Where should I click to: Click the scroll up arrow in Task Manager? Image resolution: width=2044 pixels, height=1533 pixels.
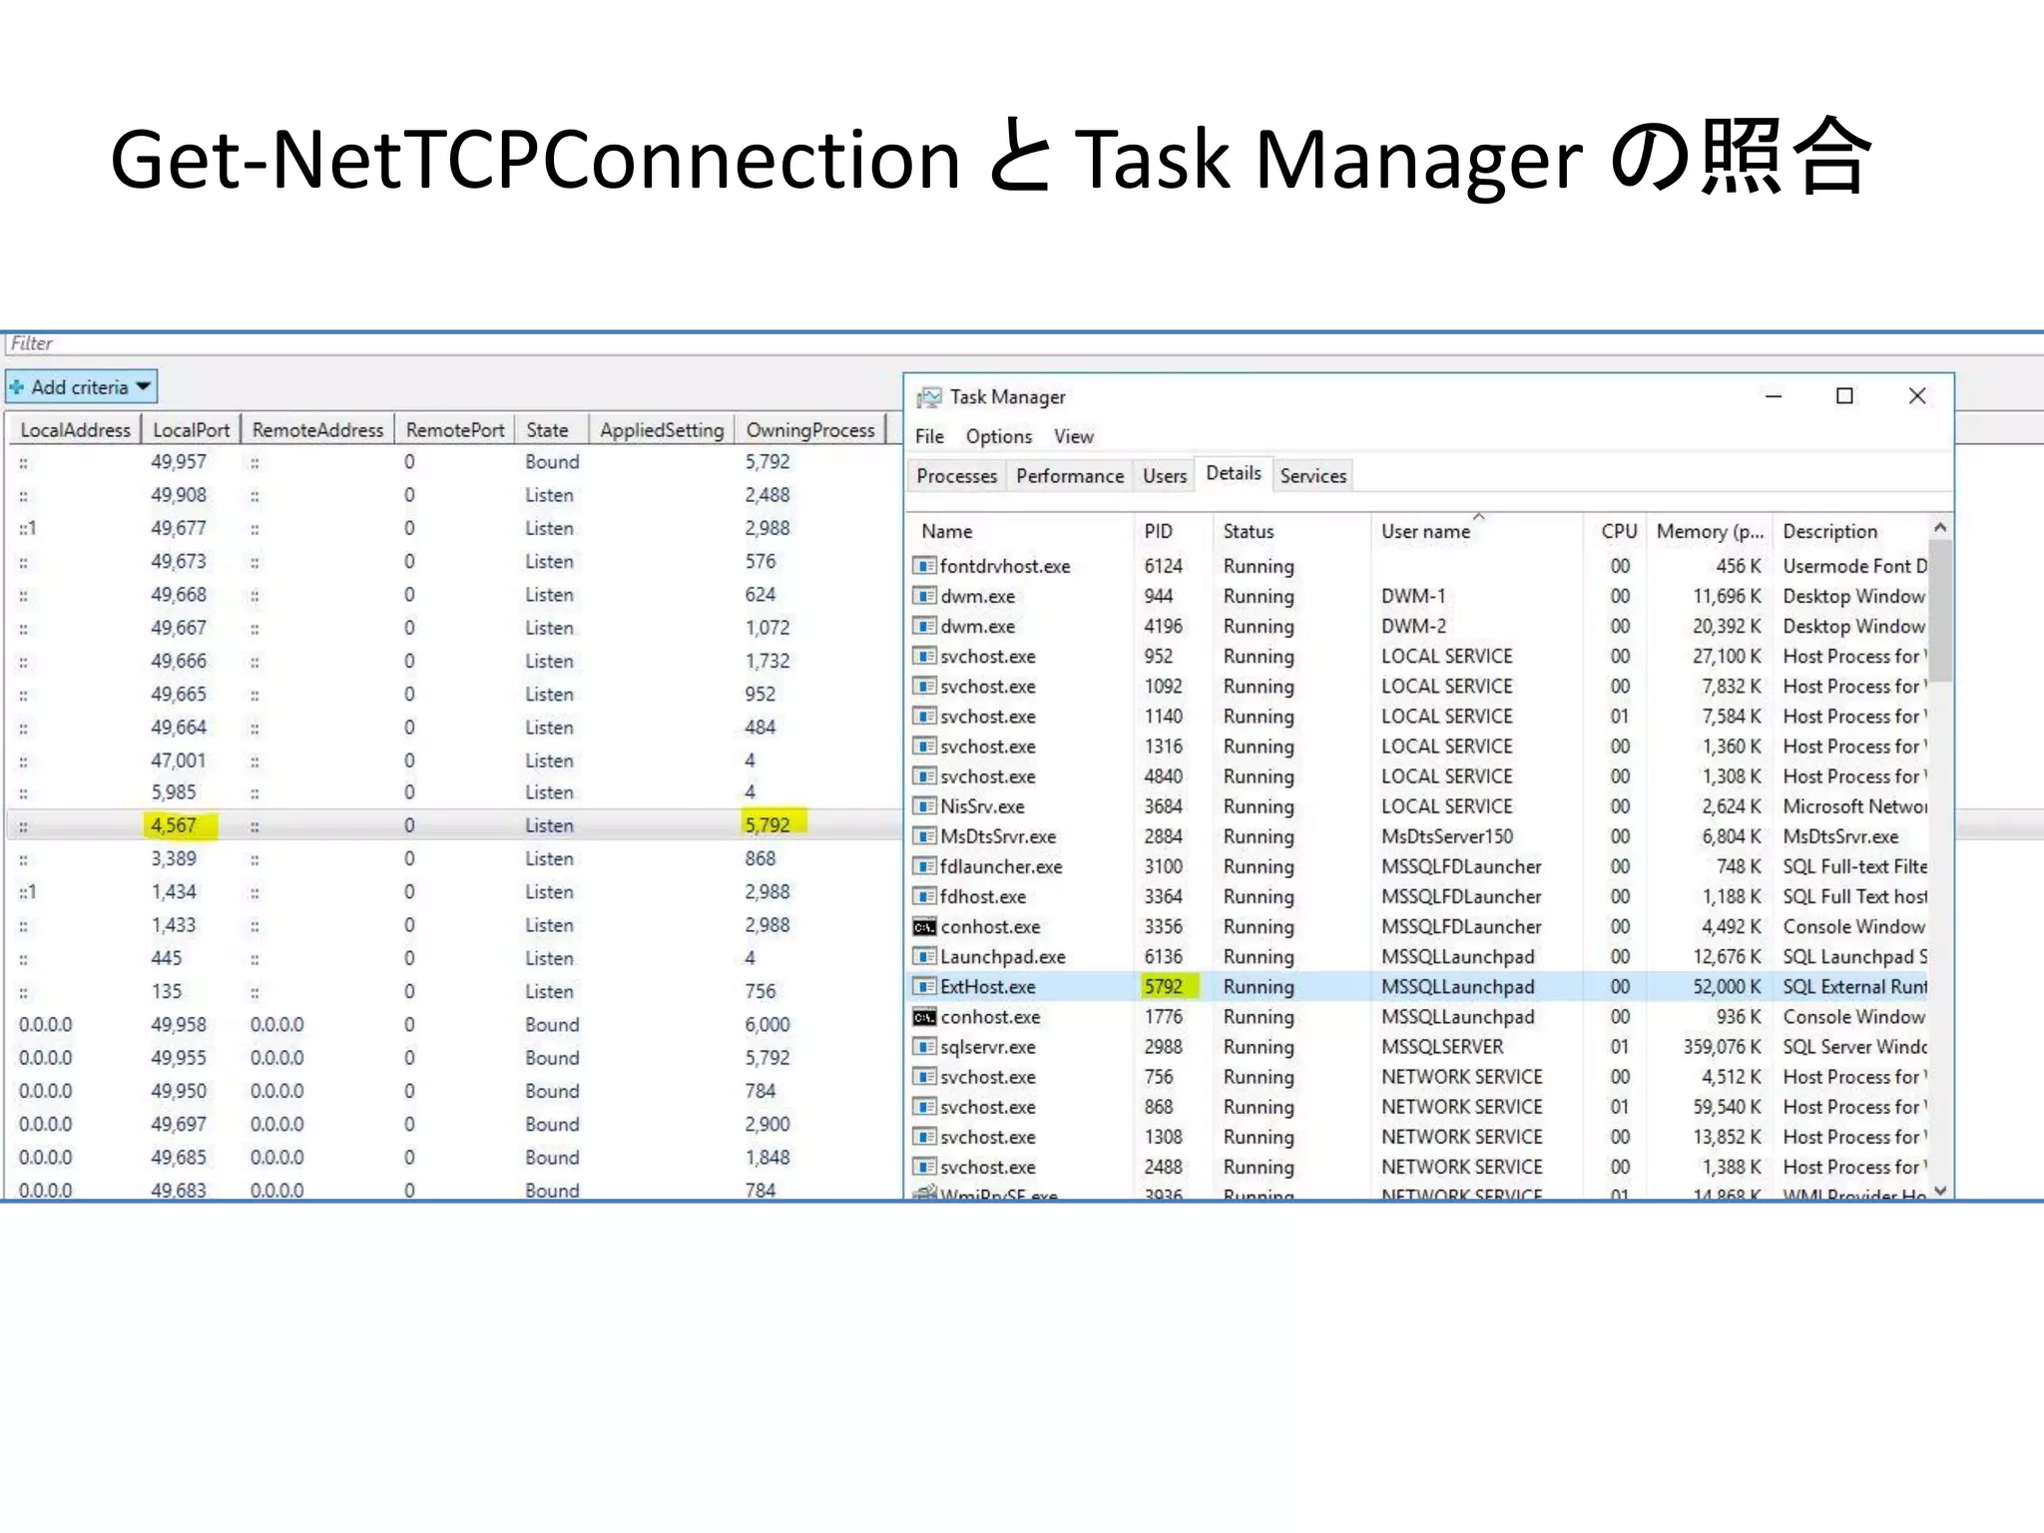[1939, 527]
